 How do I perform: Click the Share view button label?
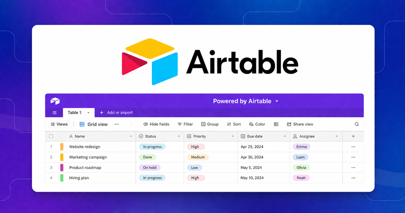click(303, 124)
